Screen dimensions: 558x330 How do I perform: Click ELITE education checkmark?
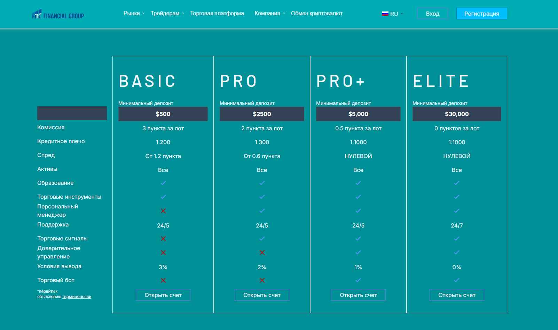coord(457,183)
